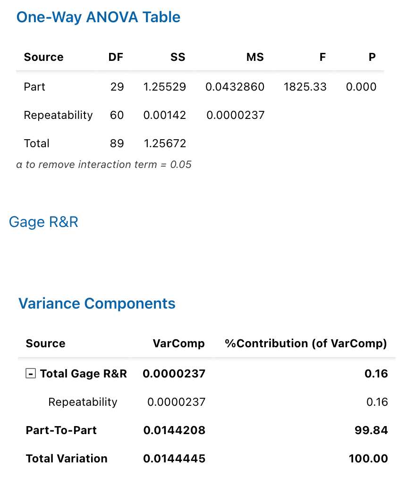Select the Total Gage R&R label
407x486 pixels.
pyautogui.click(x=84, y=374)
